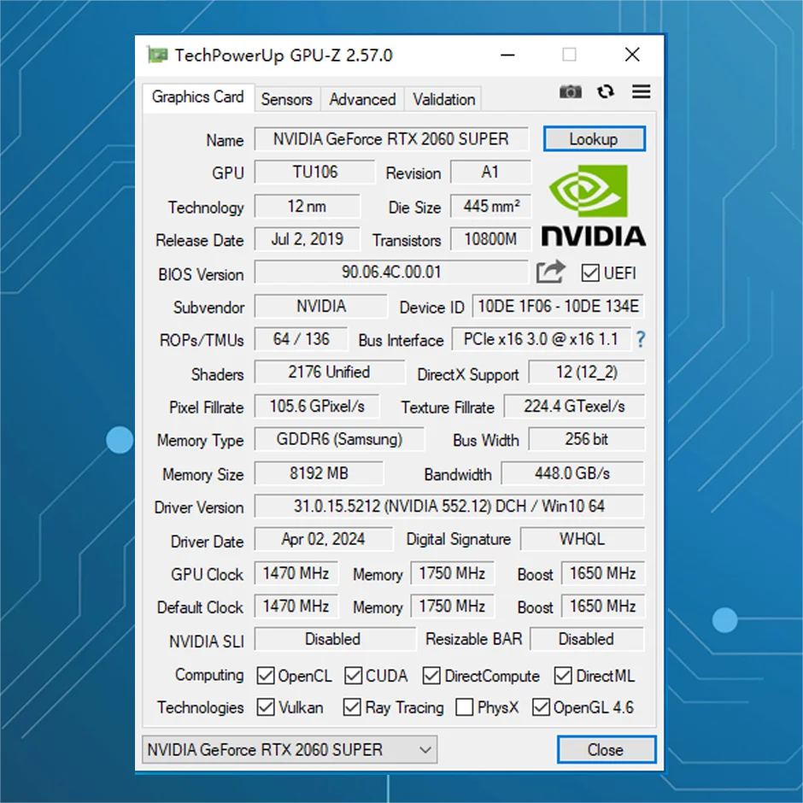Click the Default Clock field 1470 MHz

tap(296, 606)
